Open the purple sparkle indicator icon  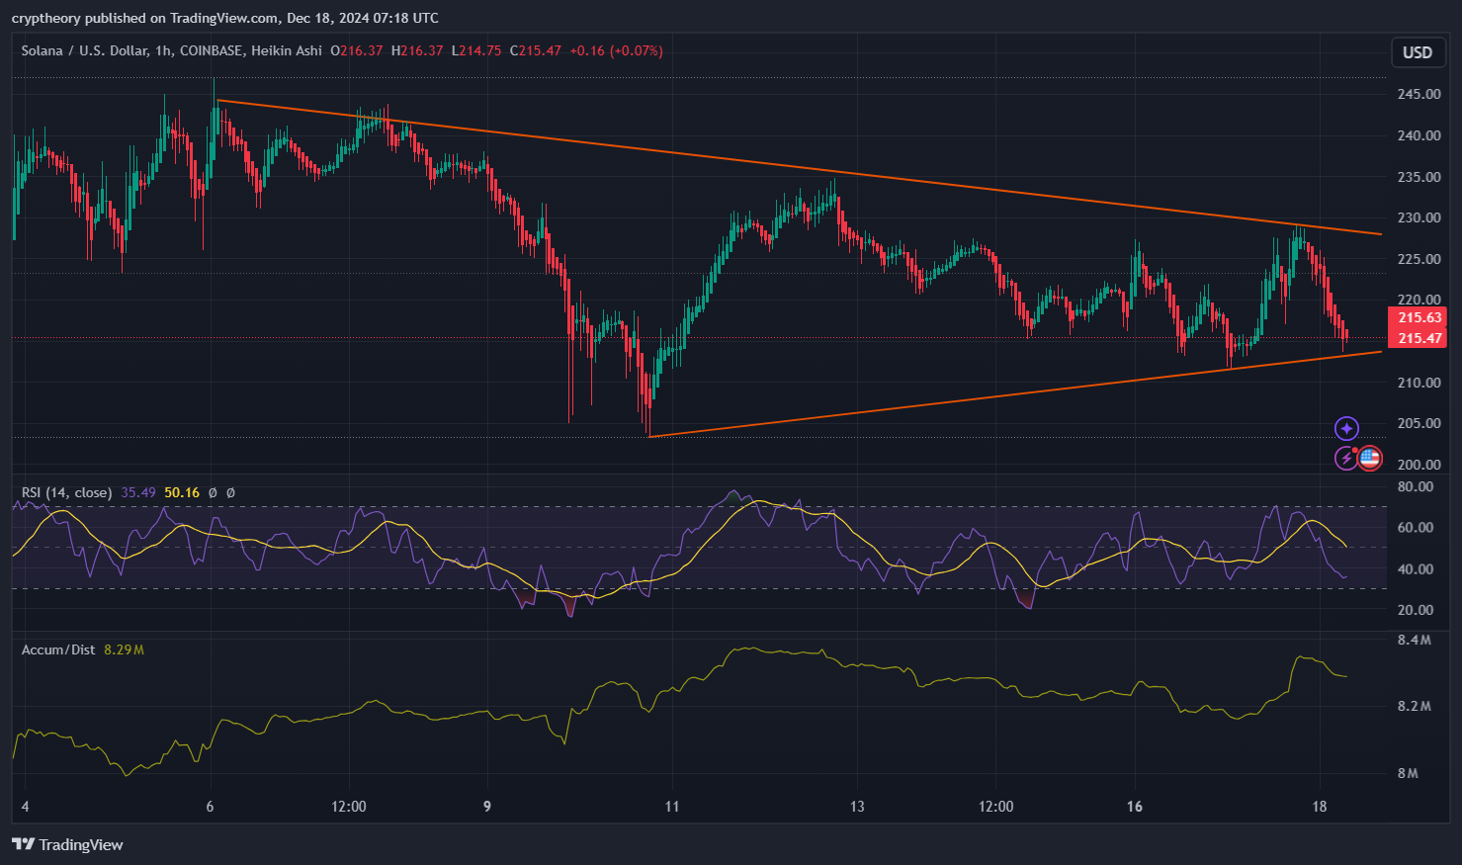click(x=1346, y=428)
